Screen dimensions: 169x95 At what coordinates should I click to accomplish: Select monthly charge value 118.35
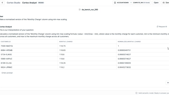tap(62, 63)
